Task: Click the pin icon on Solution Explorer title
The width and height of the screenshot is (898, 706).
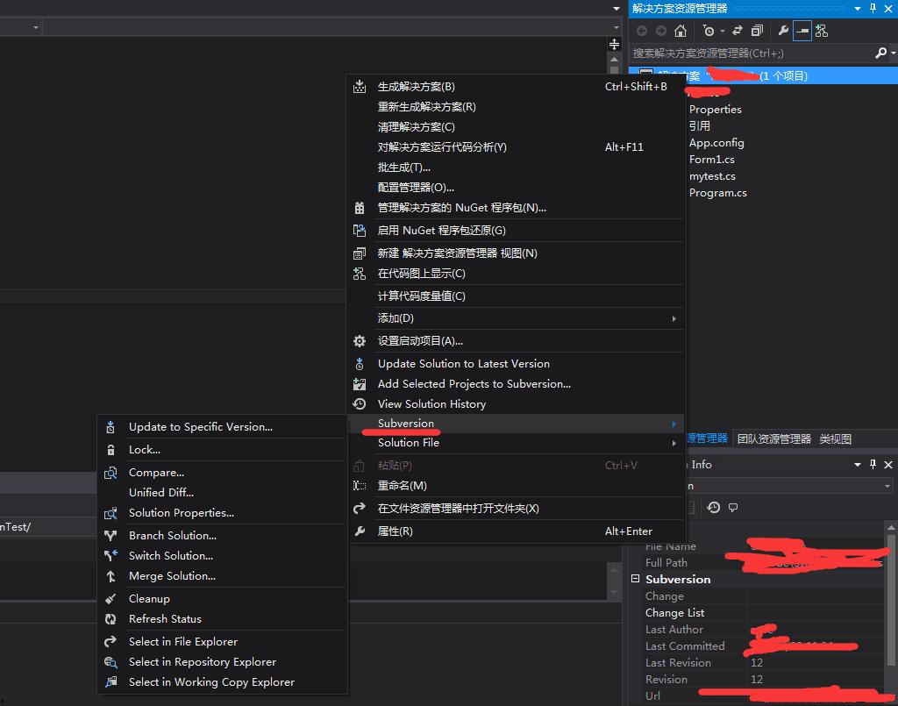Action: (x=873, y=8)
